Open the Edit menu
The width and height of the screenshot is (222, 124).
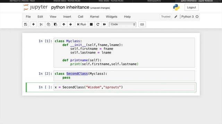click(40, 17)
